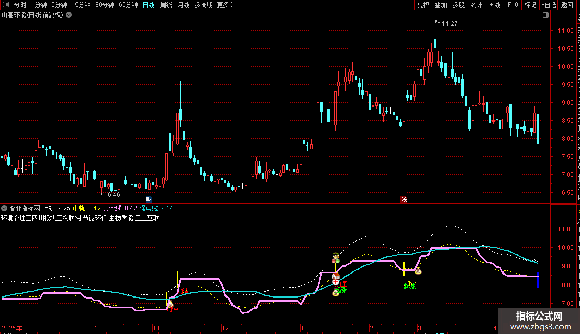Open the 统计 statistics tool
580x334 pixels.
click(x=476, y=5)
